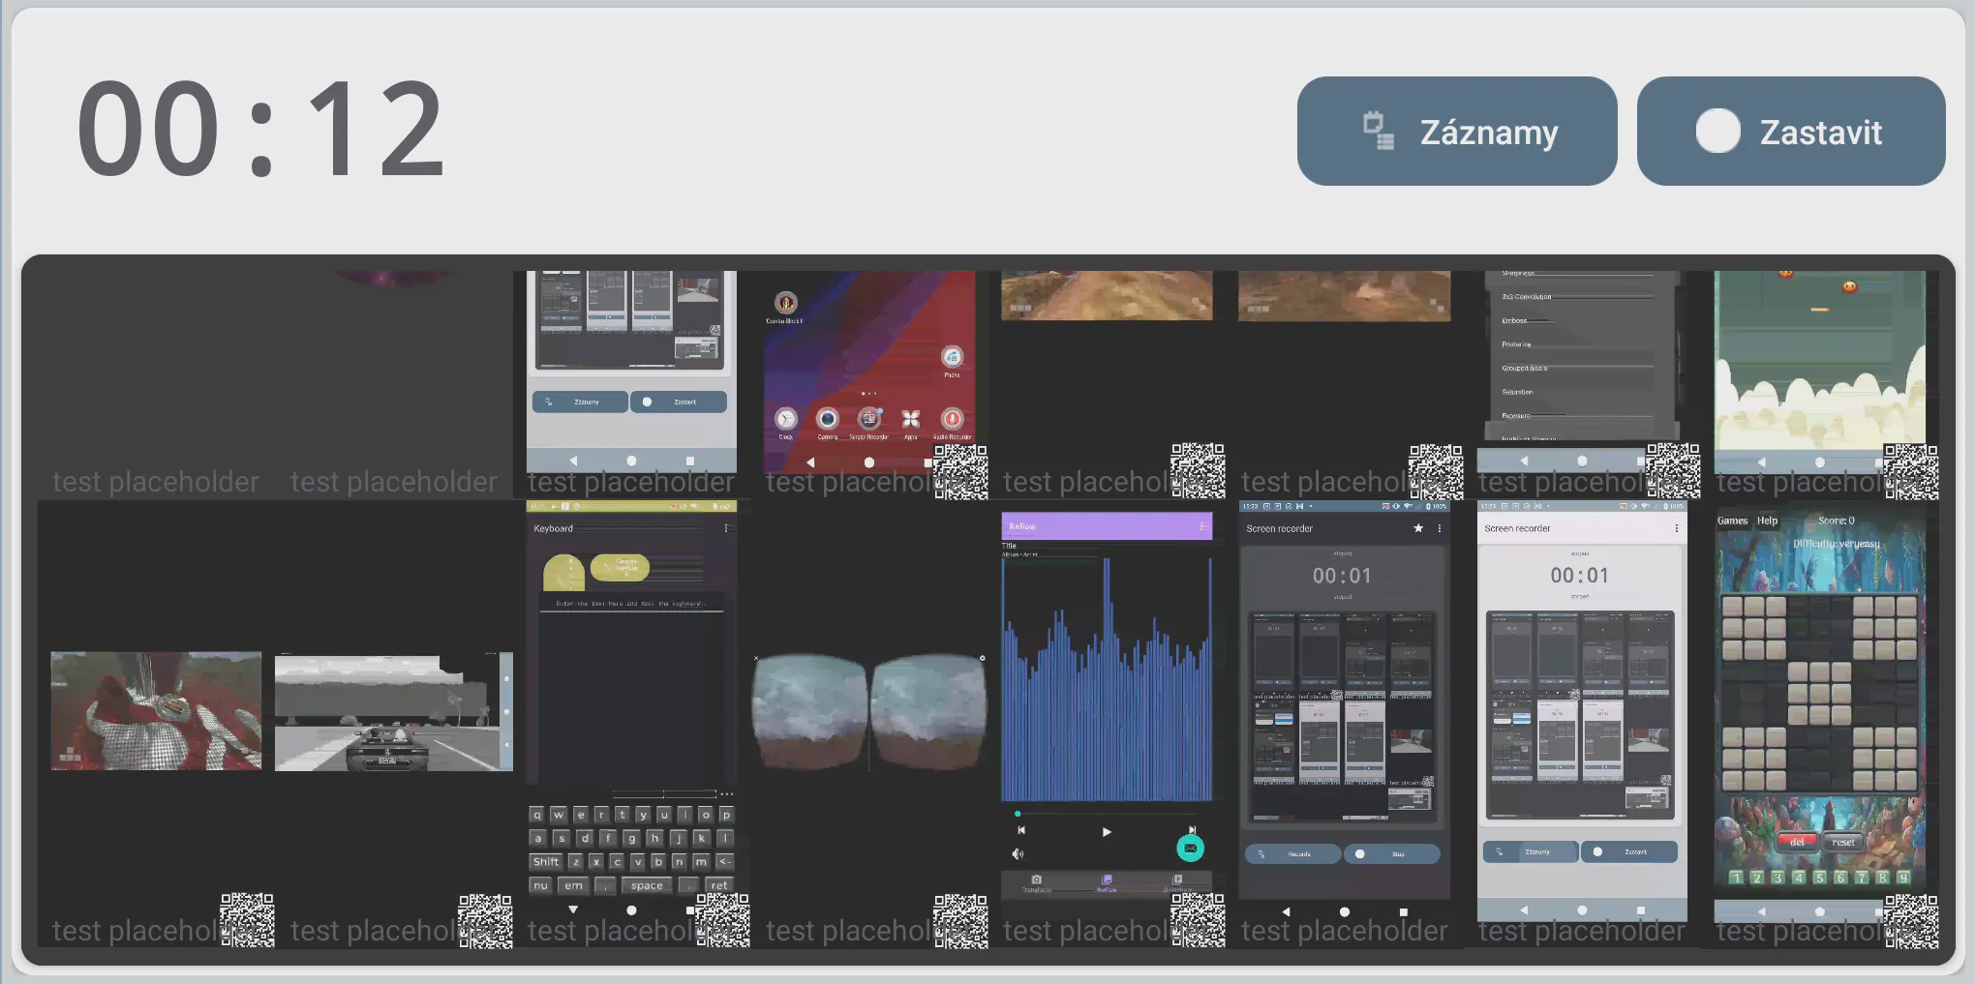
Task: Open the red cloaked figure 3D scene thumbnail
Action: (x=156, y=711)
